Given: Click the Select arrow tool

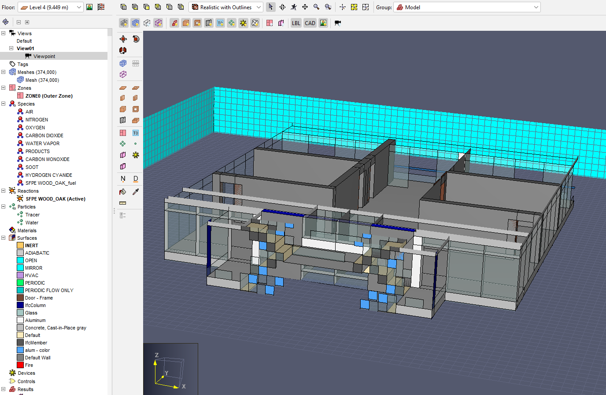Looking at the screenshot, I should coord(271,7).
